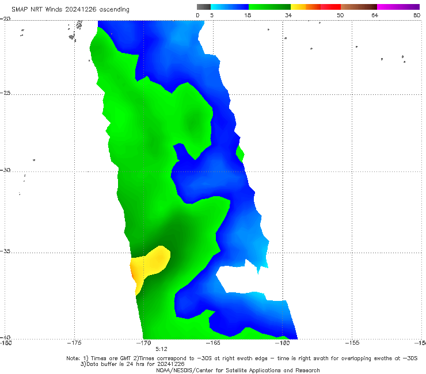
Task: Click the magenta 64-80 color bar segment
Action: point(398,7)
